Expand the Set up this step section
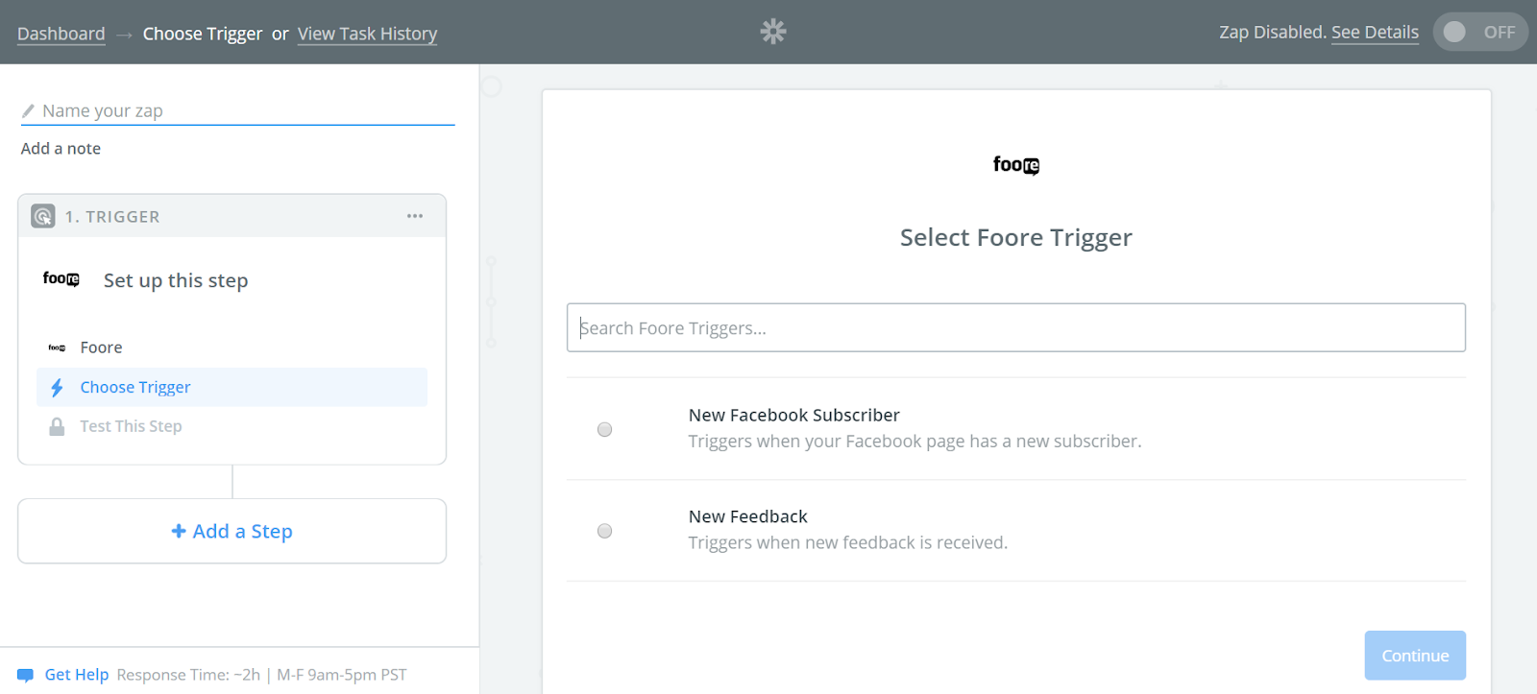This screenshot has height=694, width=1537. 176,280
